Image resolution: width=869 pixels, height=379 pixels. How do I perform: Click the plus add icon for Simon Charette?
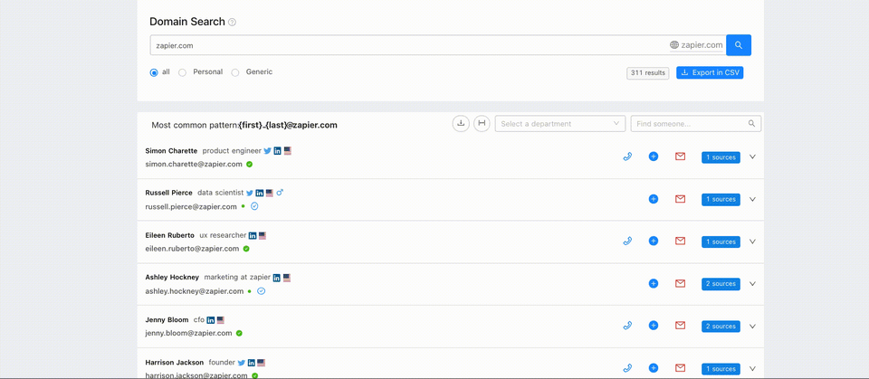click(654, 156)
